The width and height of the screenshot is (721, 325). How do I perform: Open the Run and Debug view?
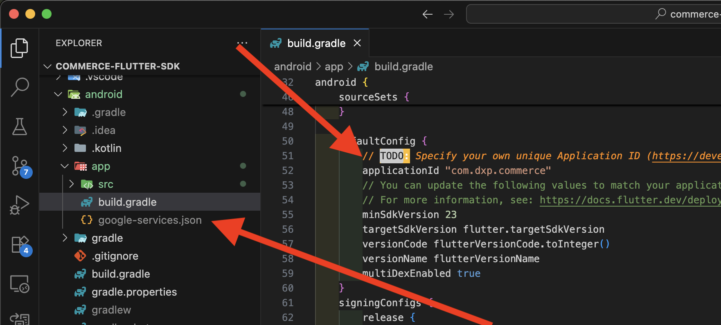pos(19,205)
